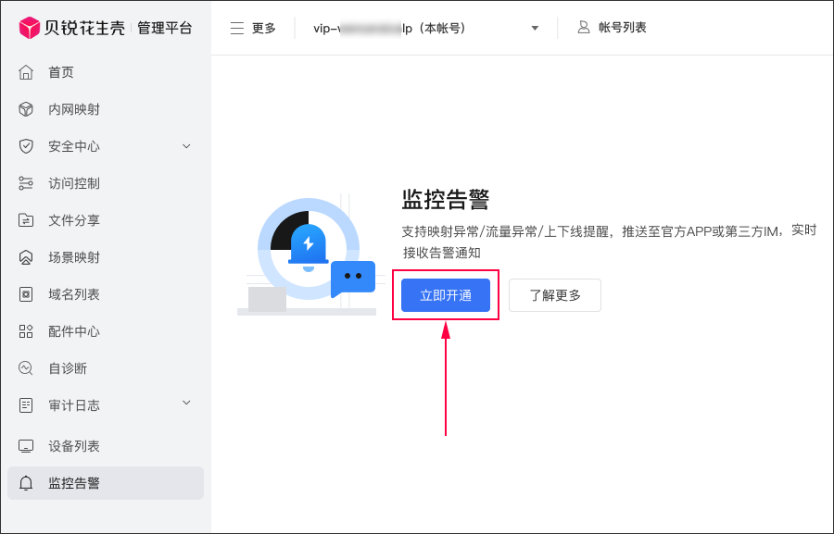The width and height of the screenshot is (834, 534).
Task: Select 审计日志 in the sidebar
Action: coord(74,405)
